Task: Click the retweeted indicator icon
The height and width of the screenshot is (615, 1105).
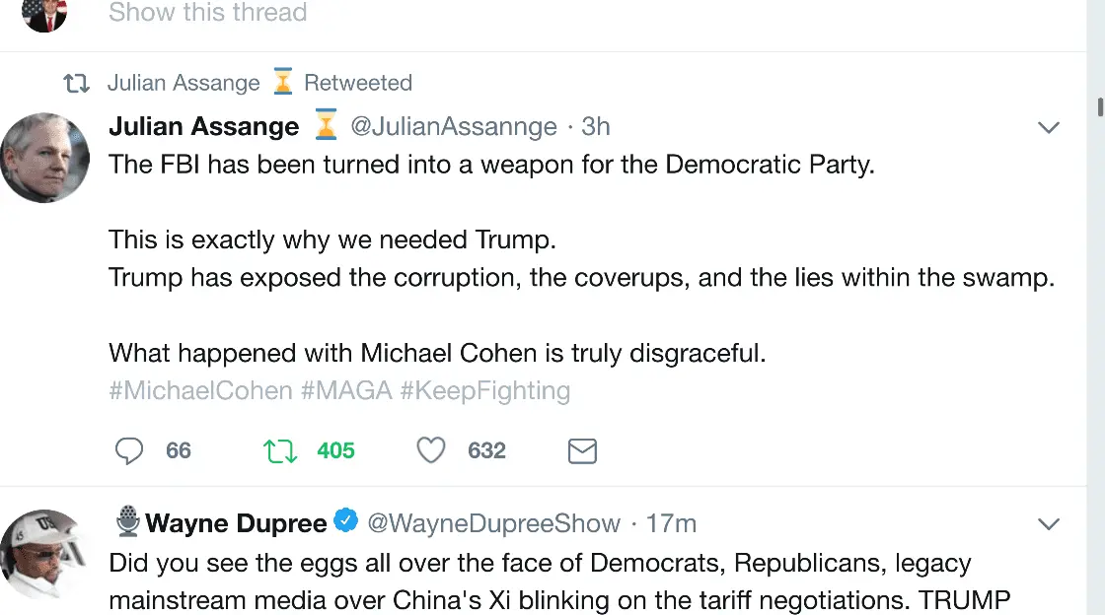Action: click(76, 84)
